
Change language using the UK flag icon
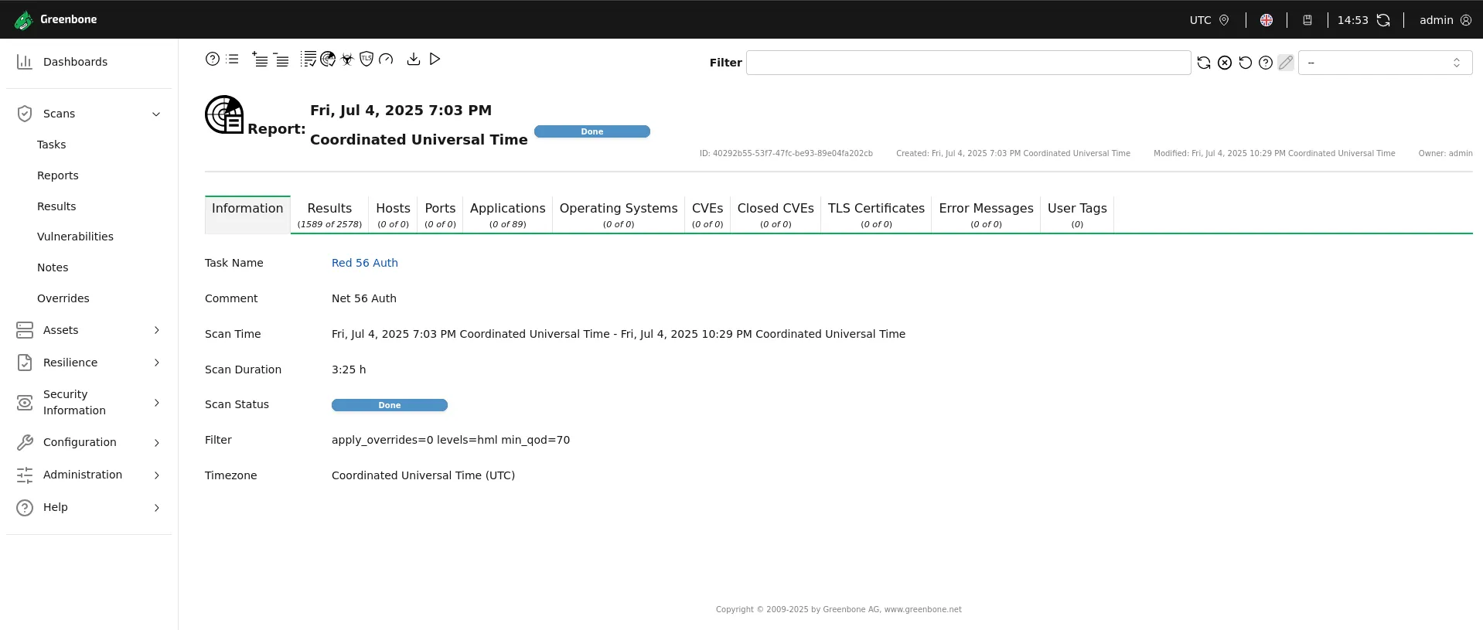coord(1267,20)
